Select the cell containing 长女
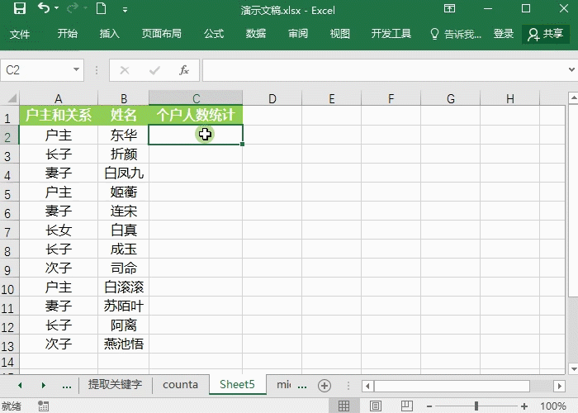This screenshot has width=578, height=413. [59, 230]
